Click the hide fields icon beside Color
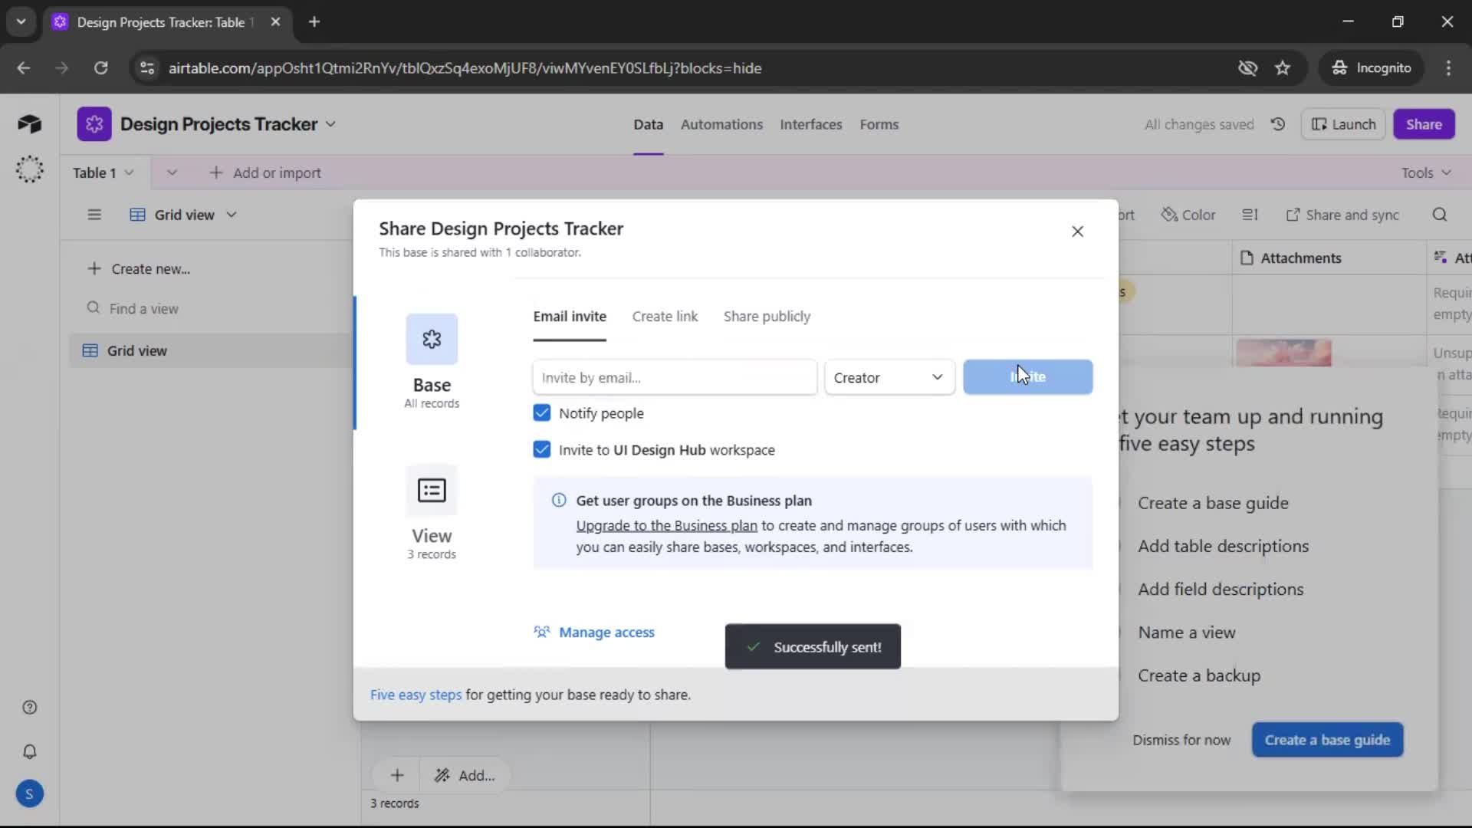The height and width of the screenshot is (828, 1472). (x=1250, y=215)
